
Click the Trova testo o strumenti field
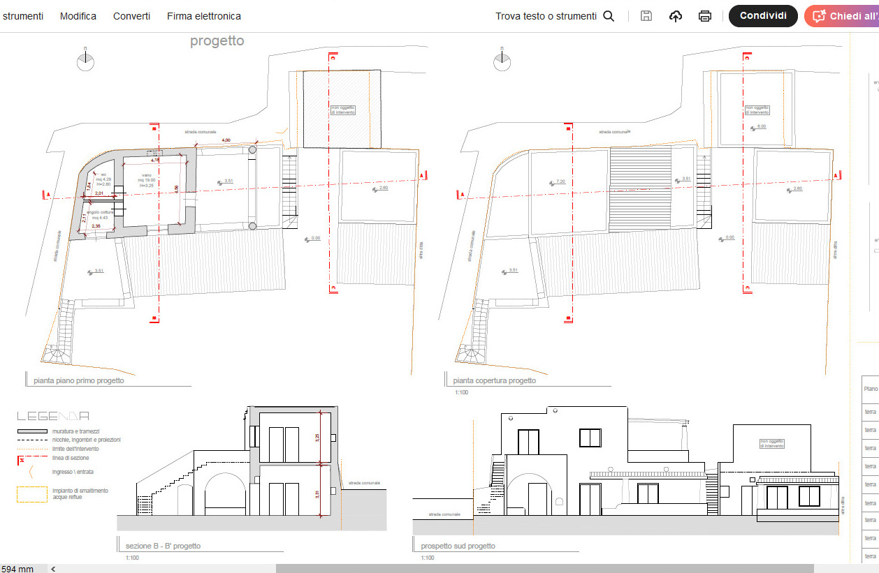coord(546,16)
